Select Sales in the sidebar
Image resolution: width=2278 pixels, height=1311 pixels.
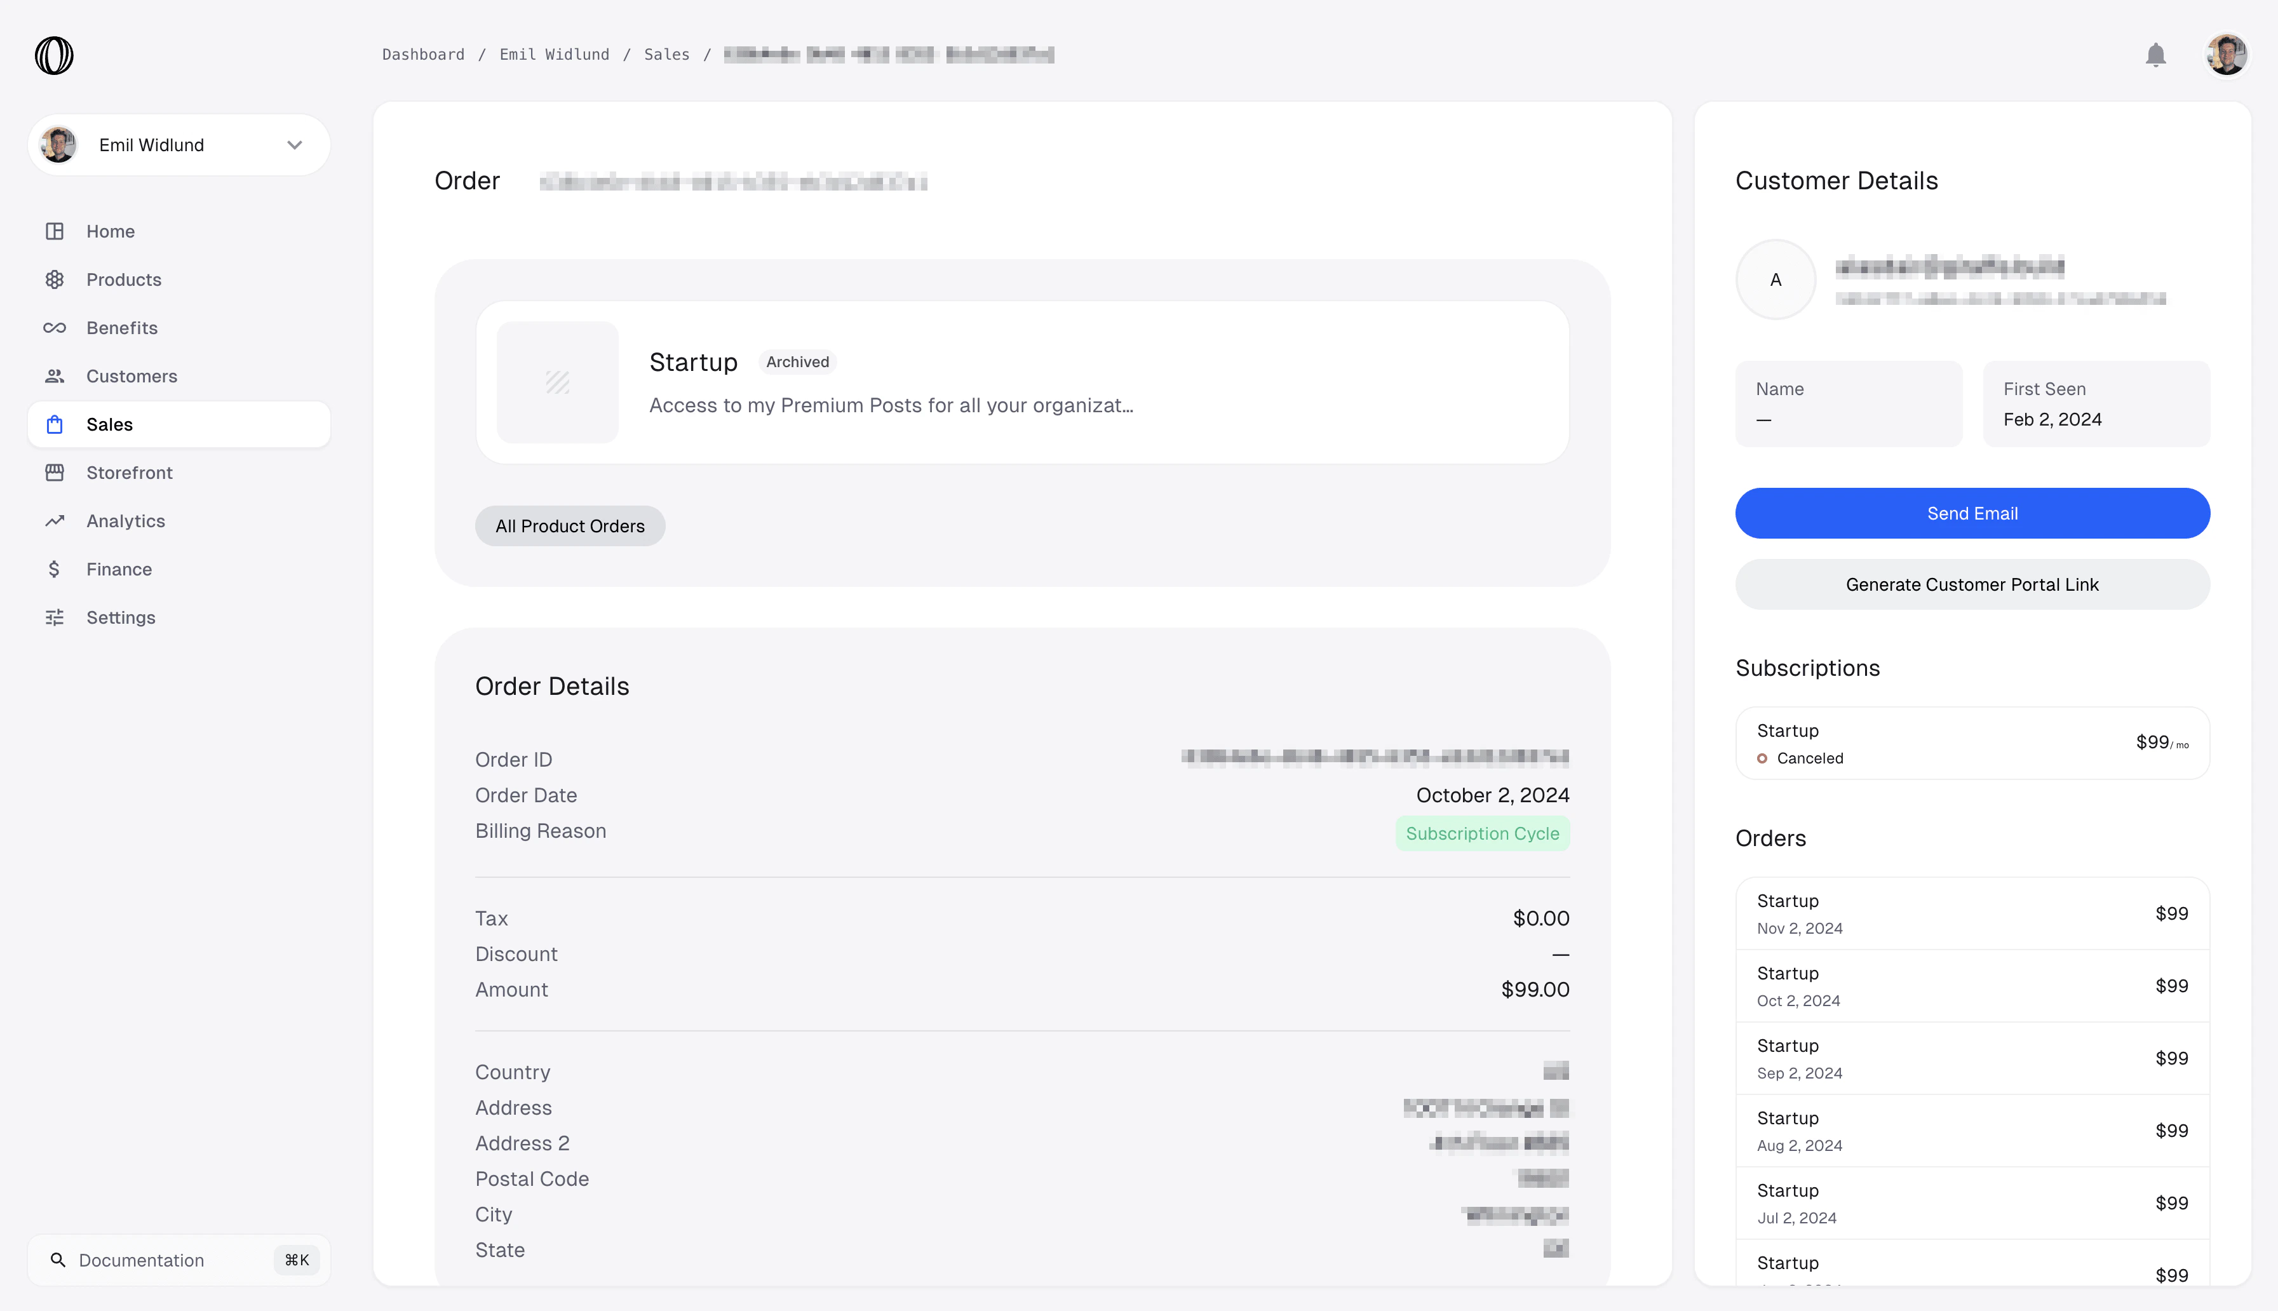point(109,424)
